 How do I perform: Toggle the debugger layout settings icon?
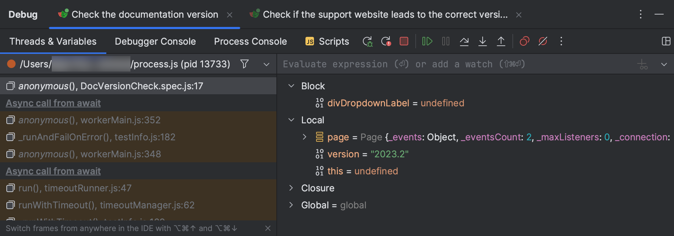point(666,41)
